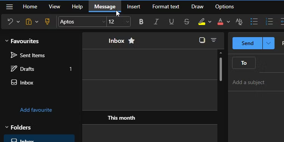Click the Undo arrow icon
Image resolution: width=284 pixels, height=142 pixels.
click(x=10, y=22)
